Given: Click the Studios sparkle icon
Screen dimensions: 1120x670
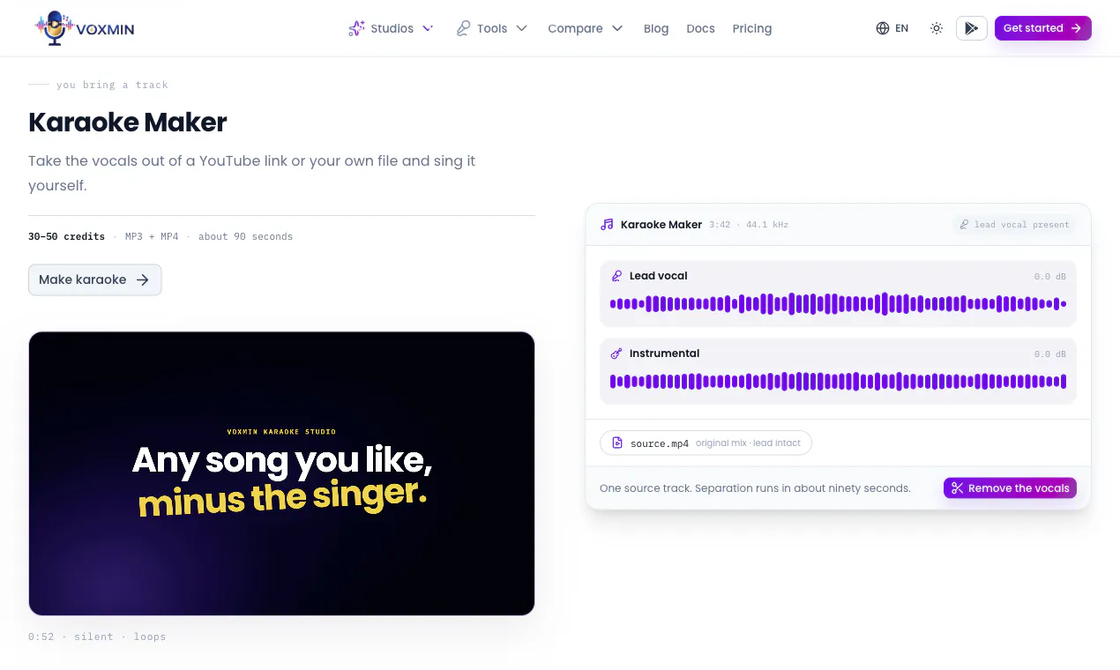Looking at the screenshot, I should [x=356, y=28].
